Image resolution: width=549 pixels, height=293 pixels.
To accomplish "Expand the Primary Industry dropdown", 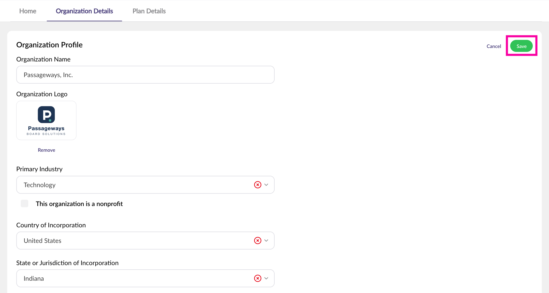I will (266, 185).
